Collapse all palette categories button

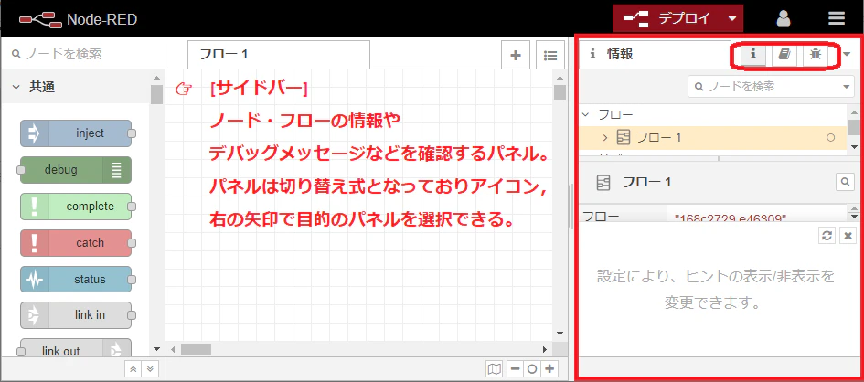(x=133, y=369)
